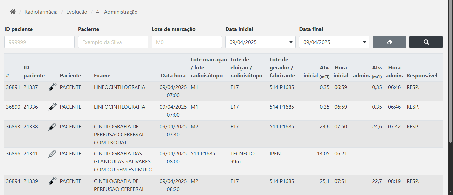
Task: Click syringe icon for patient 21338
Action: (53, 127)
